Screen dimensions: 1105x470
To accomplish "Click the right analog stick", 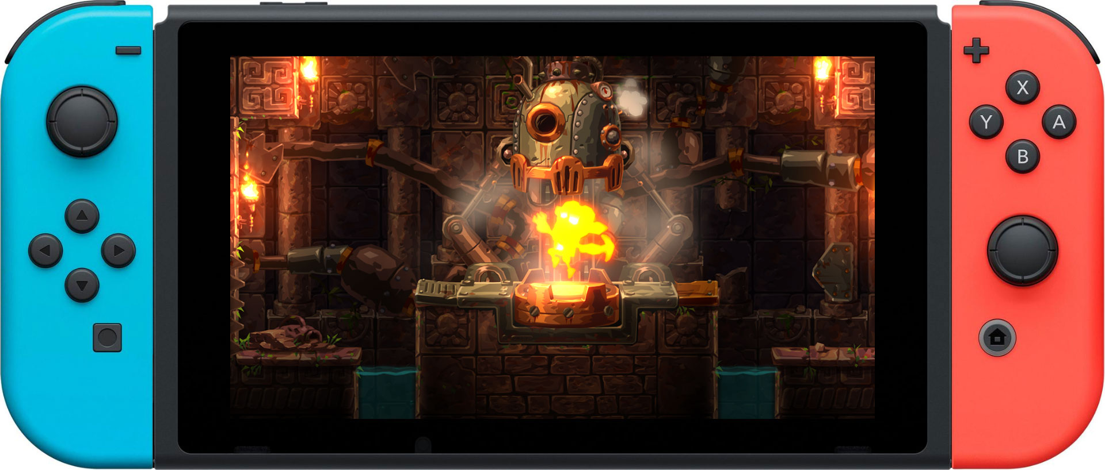I will tap(1022, 251).
